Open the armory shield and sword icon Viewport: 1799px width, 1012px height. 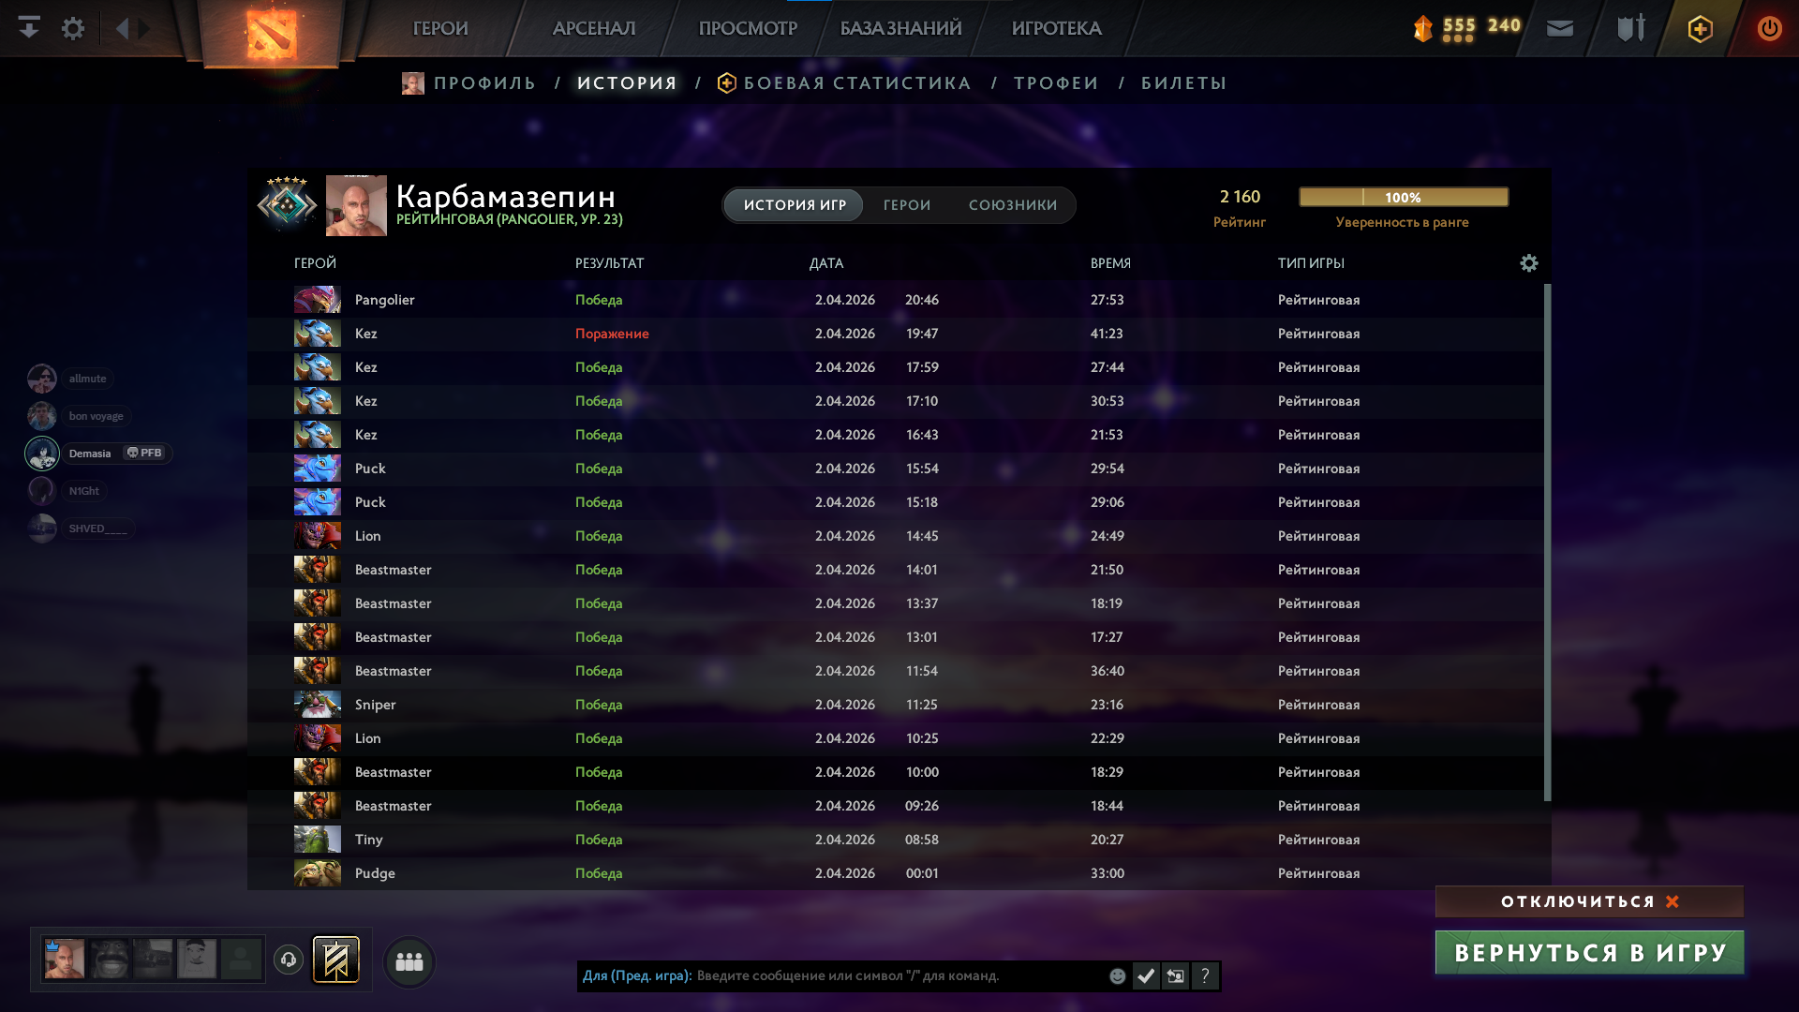tap(1631, 28)
